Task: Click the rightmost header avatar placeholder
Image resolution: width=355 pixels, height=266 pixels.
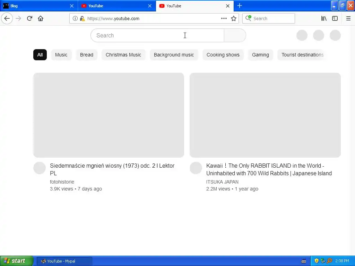Action: pyautogui.click(x=335, y=35)
